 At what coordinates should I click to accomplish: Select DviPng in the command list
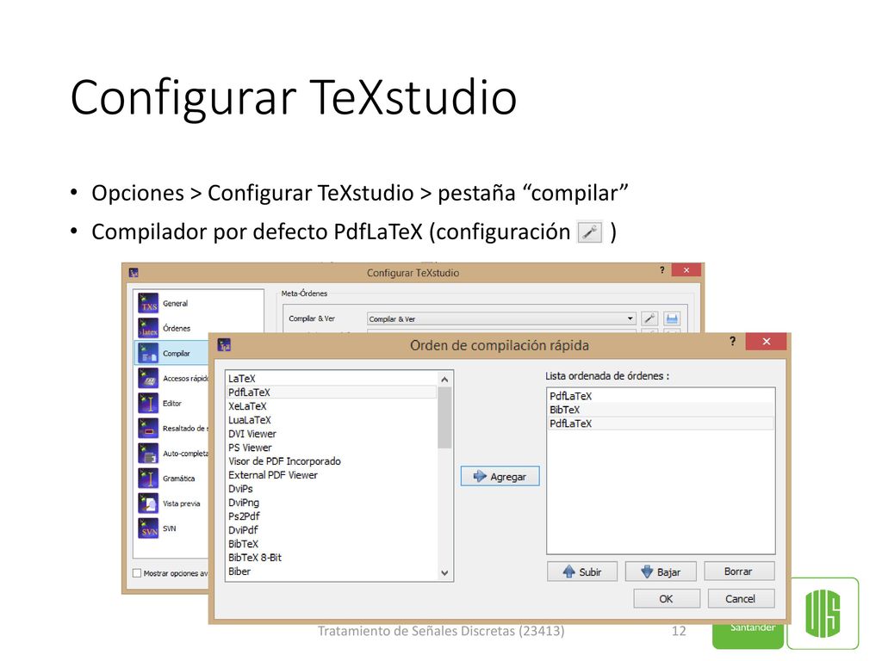(x=332, y=503)
